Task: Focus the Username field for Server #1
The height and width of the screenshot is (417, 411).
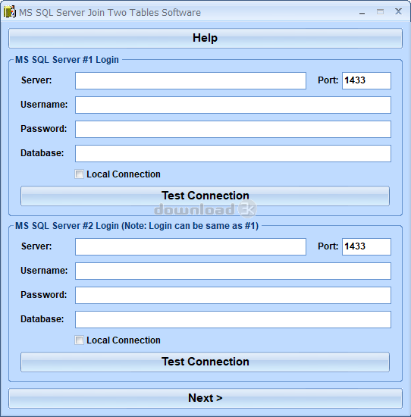Action: point(233,105)
